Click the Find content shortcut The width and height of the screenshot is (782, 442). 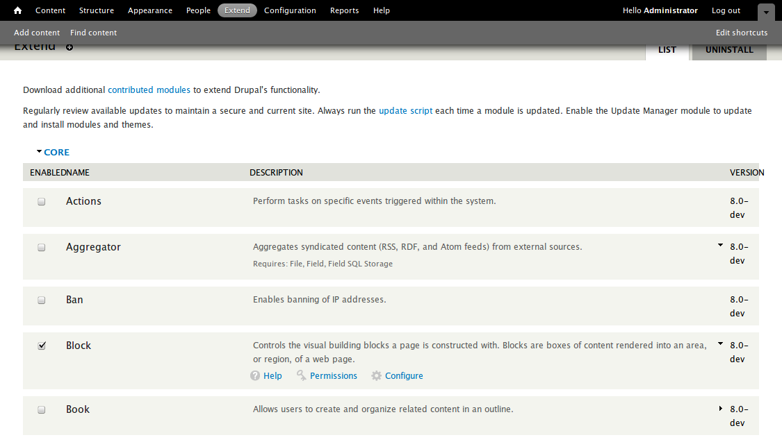[x=93, y=33]
